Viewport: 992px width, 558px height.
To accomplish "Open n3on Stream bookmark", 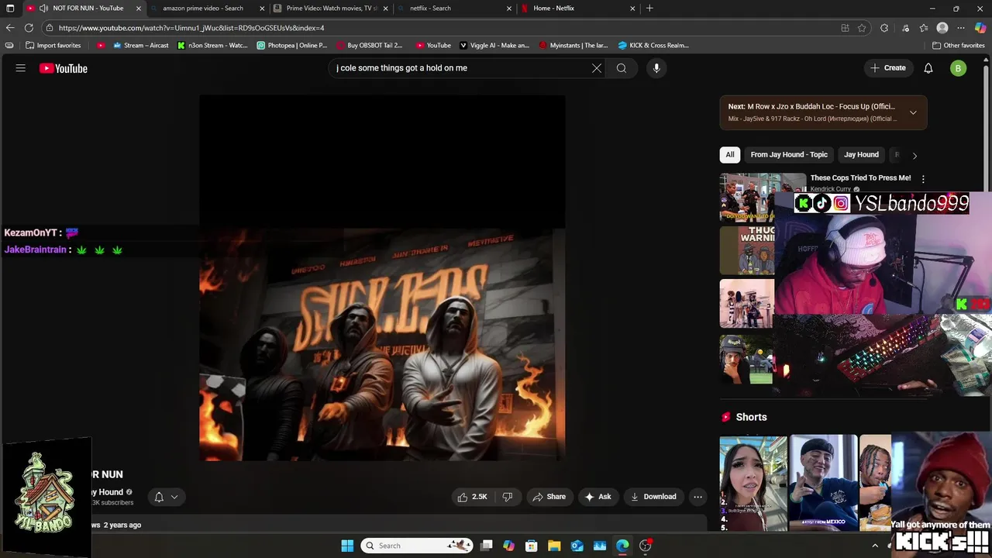I will click(x=212, y=45).
